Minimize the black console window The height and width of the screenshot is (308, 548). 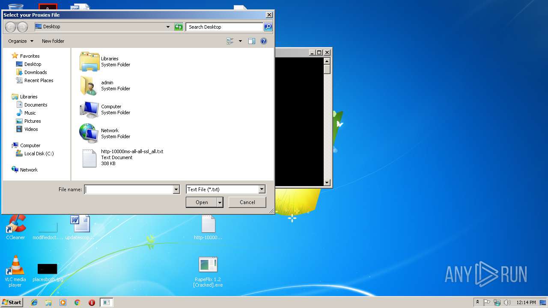pos(312,53)
